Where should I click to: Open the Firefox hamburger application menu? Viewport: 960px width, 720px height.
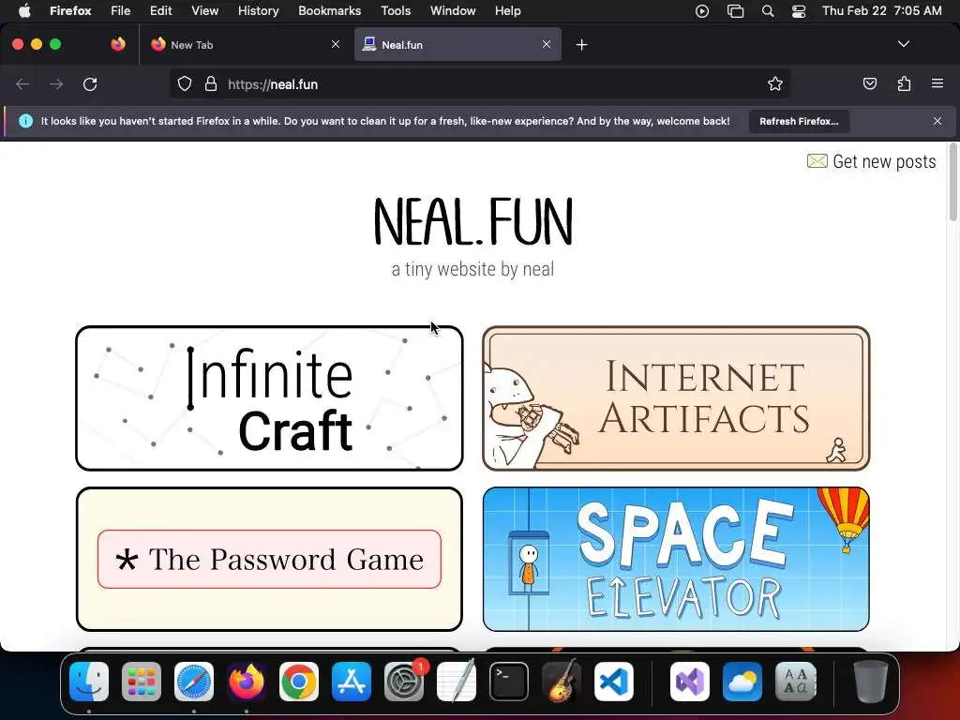pos(937,83)
